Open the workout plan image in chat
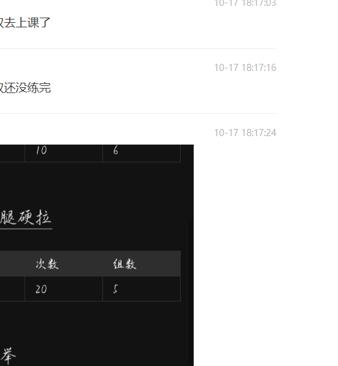The width and height of the screenshot is (338, 366). (97, 255)
